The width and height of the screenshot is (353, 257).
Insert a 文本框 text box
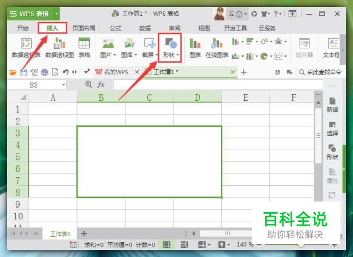click(332, 48)
